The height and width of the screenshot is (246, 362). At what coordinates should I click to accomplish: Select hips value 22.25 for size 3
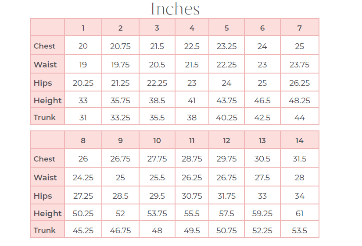[157, 83]
